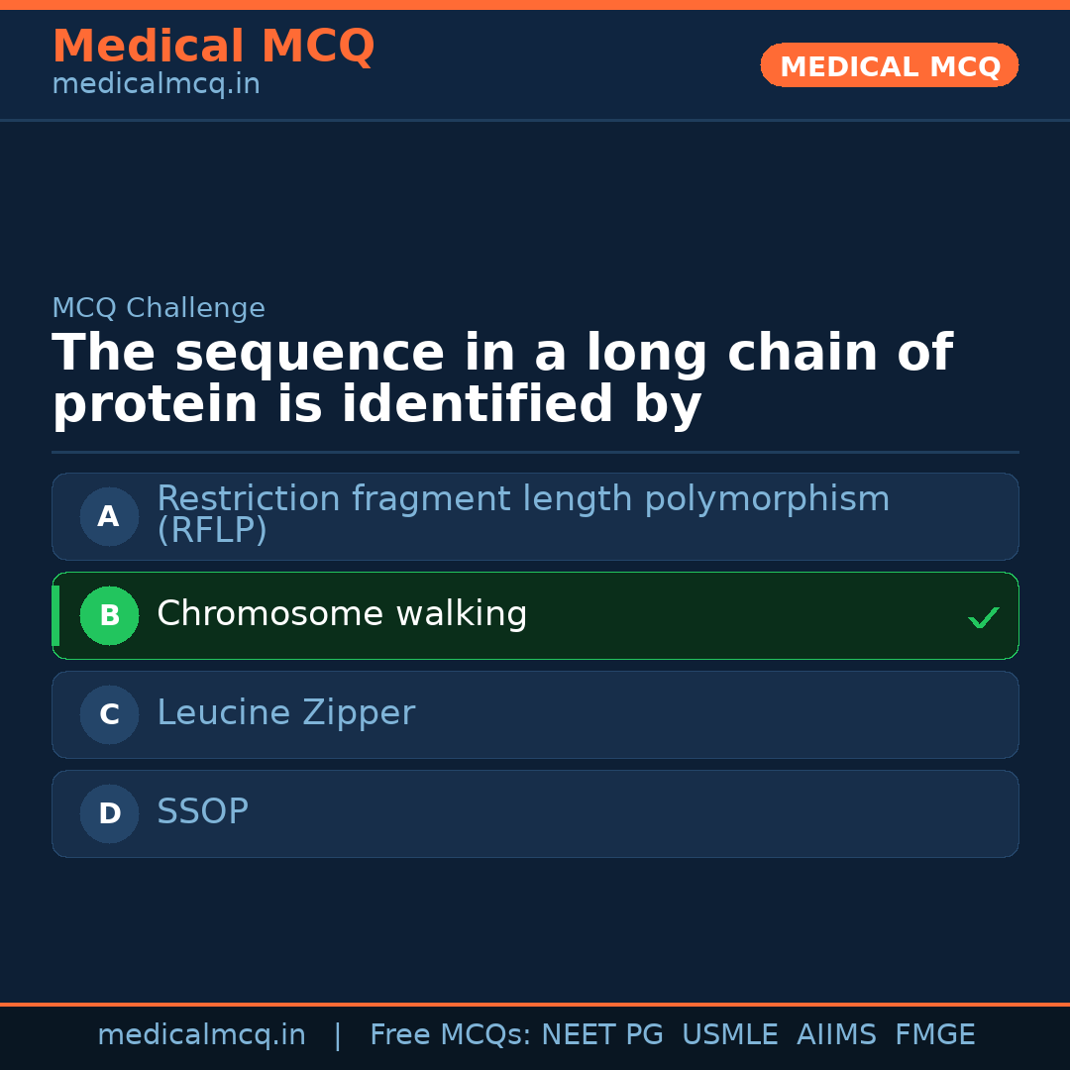This screenshot has width=1070, height=1070.
Task: Click the orange MEDICAL MCQ badge
Action: click(889, 66)
